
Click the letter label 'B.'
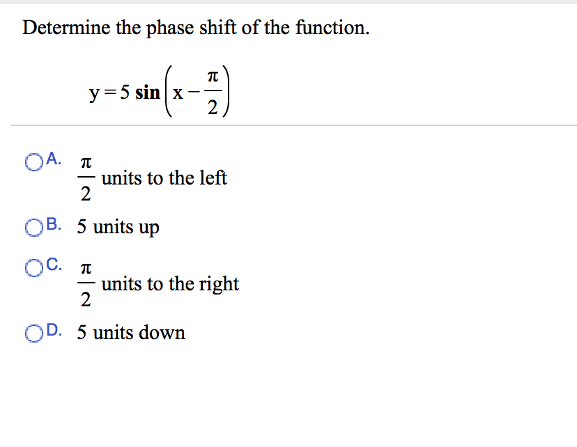pyautogui.click(x=52, y=225)
